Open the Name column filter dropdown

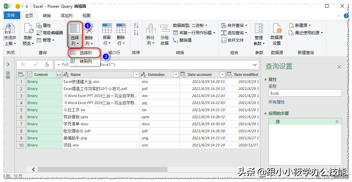[136, 75]
